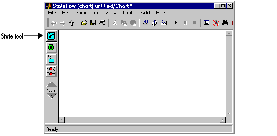Click the stacked layers with arrow icon
This screenshot has width=277, height=136.
155,23
